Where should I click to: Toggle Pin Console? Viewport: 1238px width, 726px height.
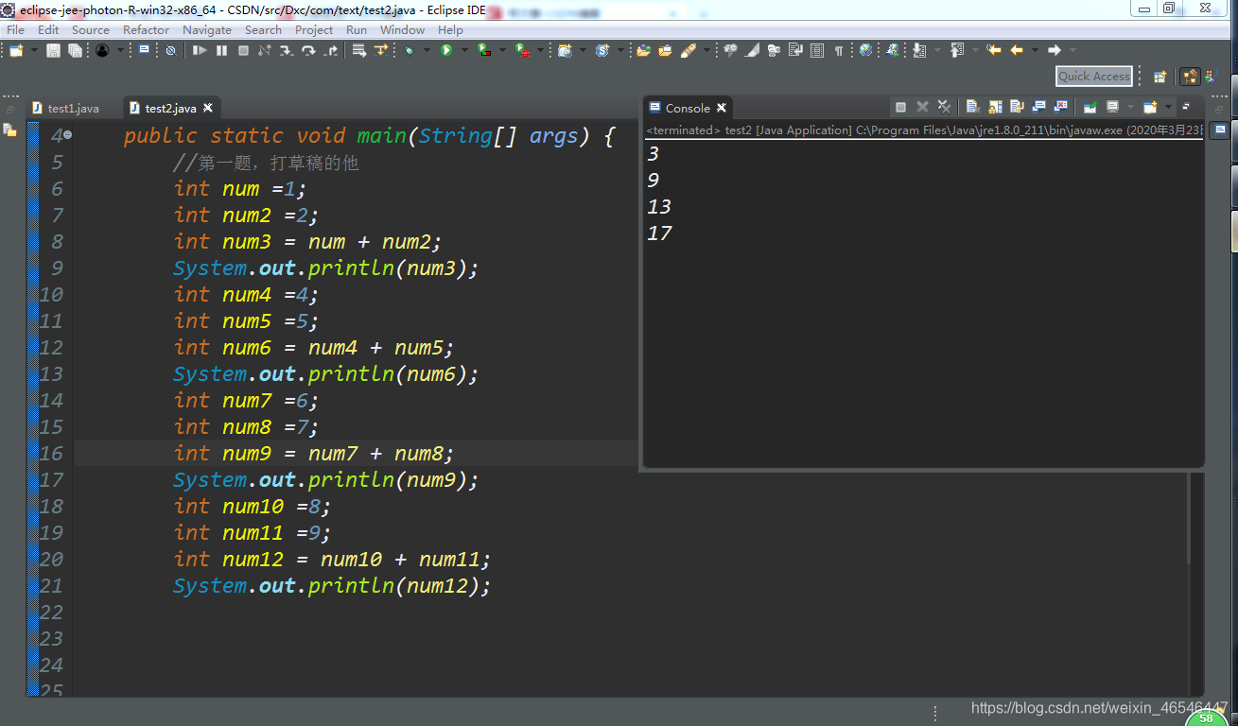(1090, 107)
